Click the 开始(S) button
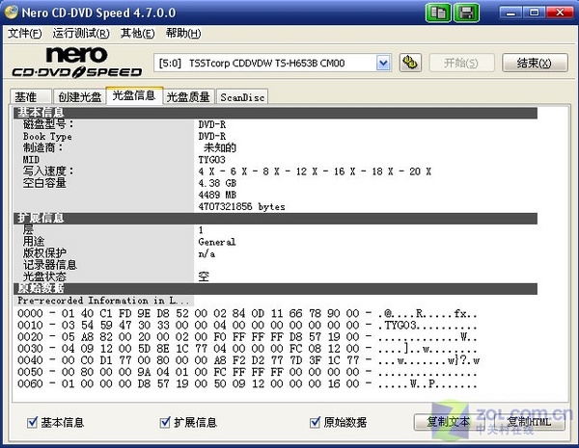 [461, 63]
